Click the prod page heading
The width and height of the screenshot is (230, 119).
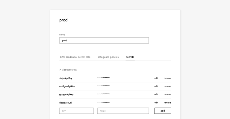click(x=63, y=20)
